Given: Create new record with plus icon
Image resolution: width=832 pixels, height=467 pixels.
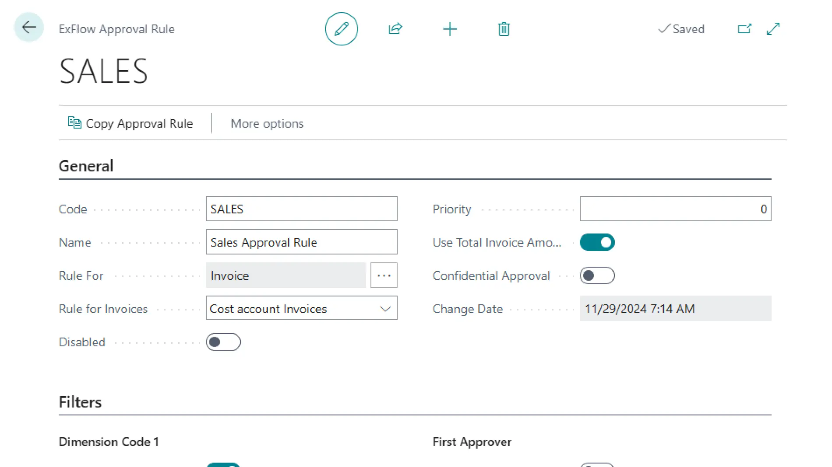Looking at the screenshot, I should click(x=450, y=29).
